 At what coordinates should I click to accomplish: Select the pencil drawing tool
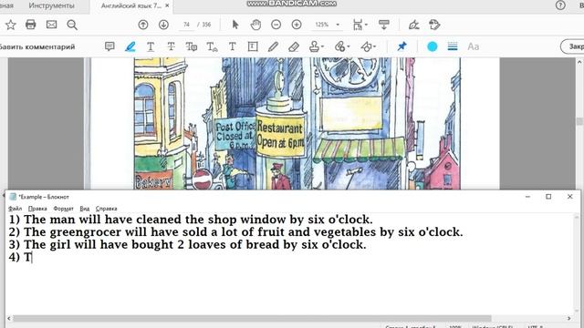tap(273, 46)
